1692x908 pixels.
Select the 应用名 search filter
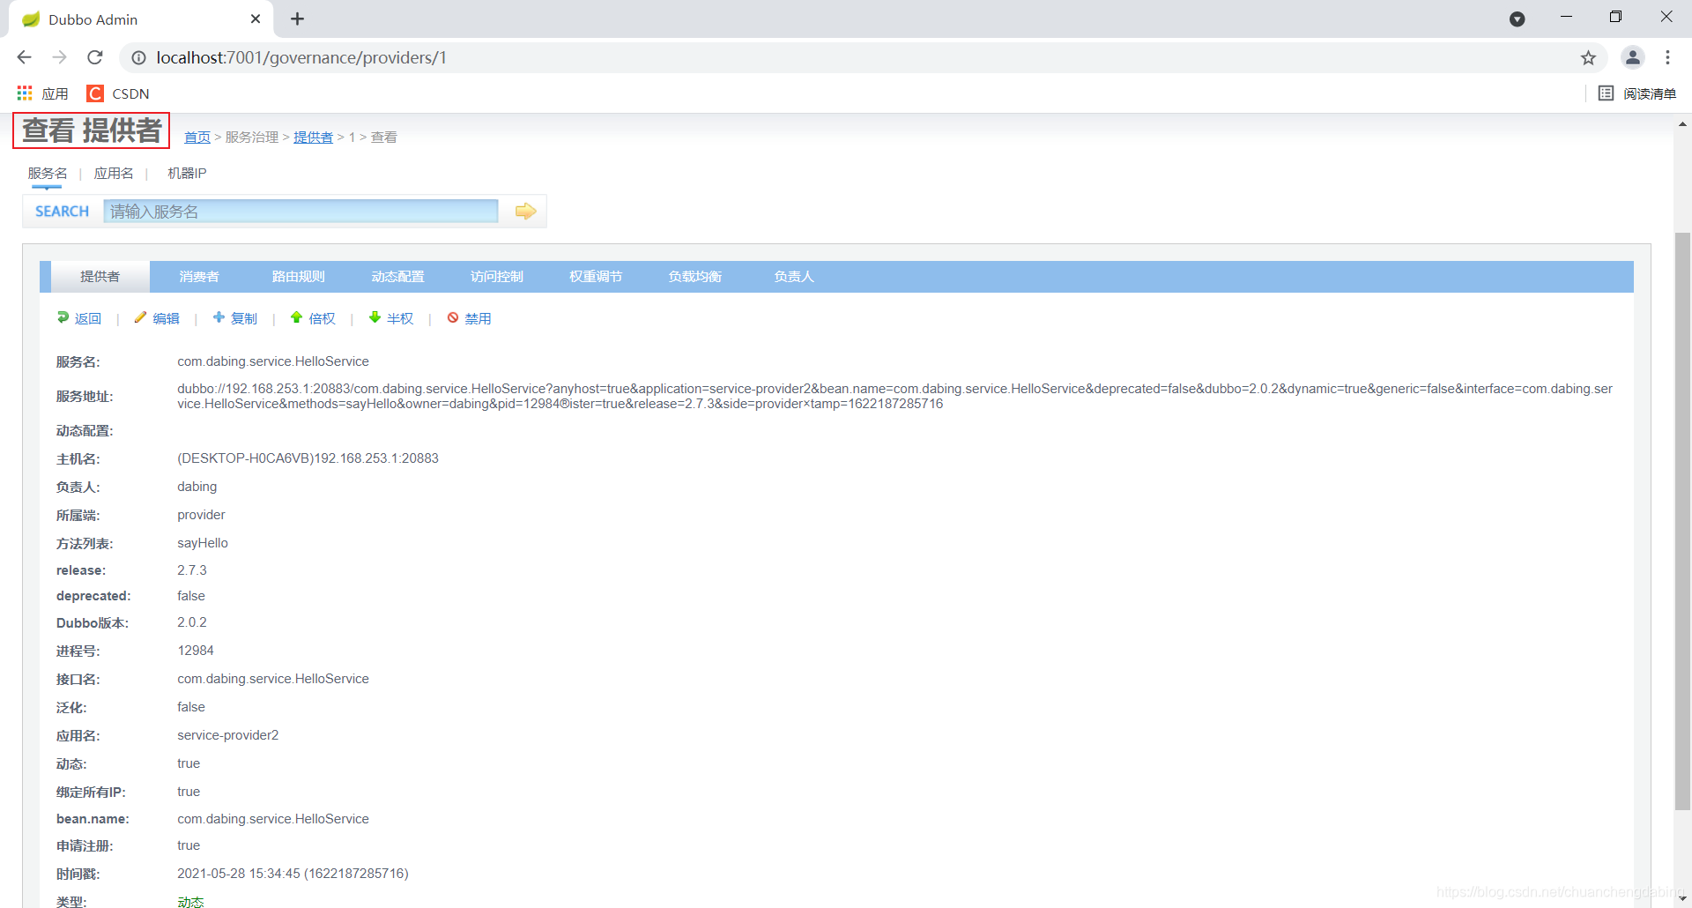coord(114,174)
